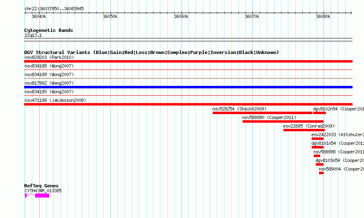Open the dgv8103n54 variant label
The height and width of the screenshot is (218, 364).
pyautogui.click(x=339, y=160)
